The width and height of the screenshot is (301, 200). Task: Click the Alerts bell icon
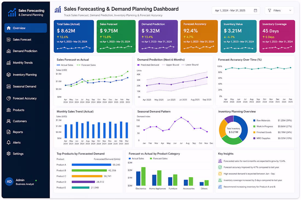pyautogui.click(x=8, y=143)
